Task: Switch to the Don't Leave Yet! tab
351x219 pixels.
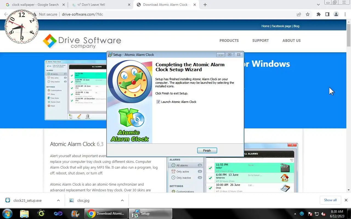Action: click(x=100, y=5)
